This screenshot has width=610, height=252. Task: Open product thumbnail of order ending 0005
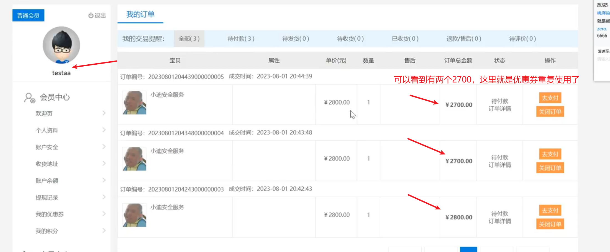[134, 103]
